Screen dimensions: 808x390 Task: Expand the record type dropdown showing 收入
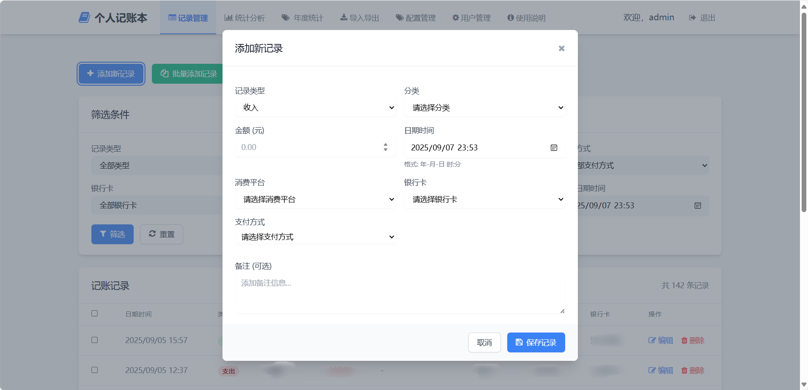click(x=315, y=108)
